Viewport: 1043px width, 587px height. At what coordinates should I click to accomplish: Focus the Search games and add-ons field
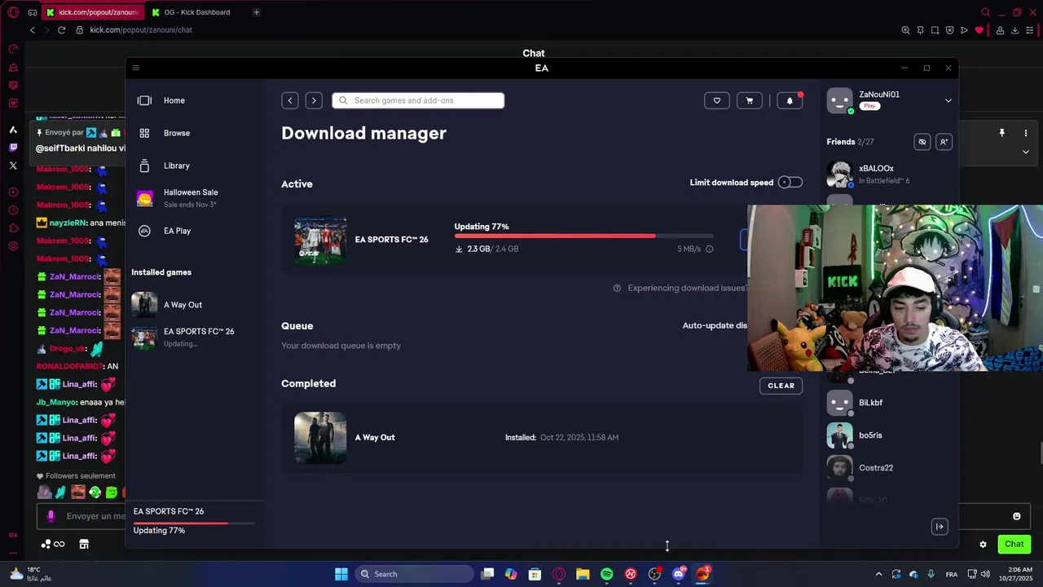(x=418, y=100)
